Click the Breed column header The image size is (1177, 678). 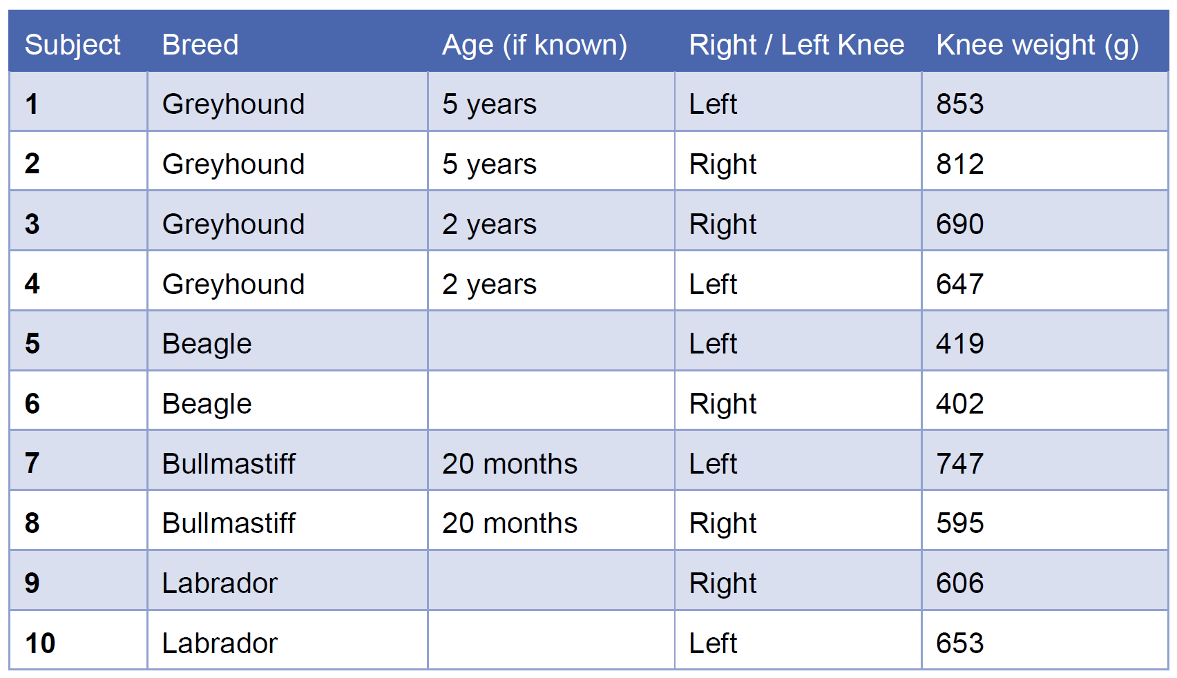[200, 45]
